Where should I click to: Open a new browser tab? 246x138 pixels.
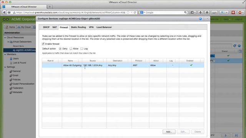[x=50, y=7]
